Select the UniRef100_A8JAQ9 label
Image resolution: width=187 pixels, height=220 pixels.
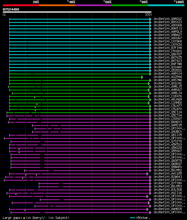(168, 100)
